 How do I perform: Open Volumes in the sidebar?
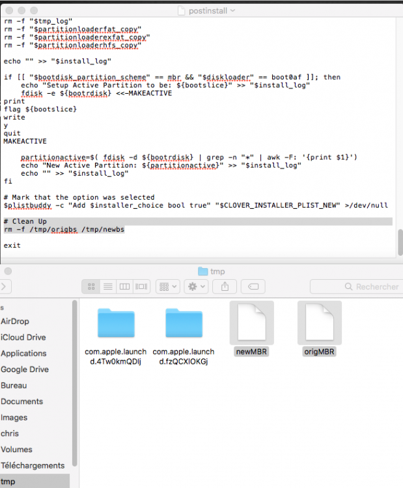16,450
